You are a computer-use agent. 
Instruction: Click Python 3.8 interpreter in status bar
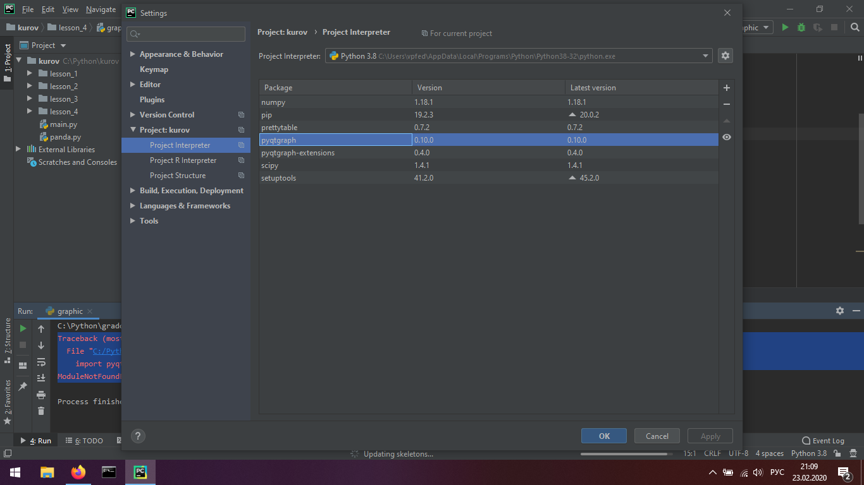[808, 453]
